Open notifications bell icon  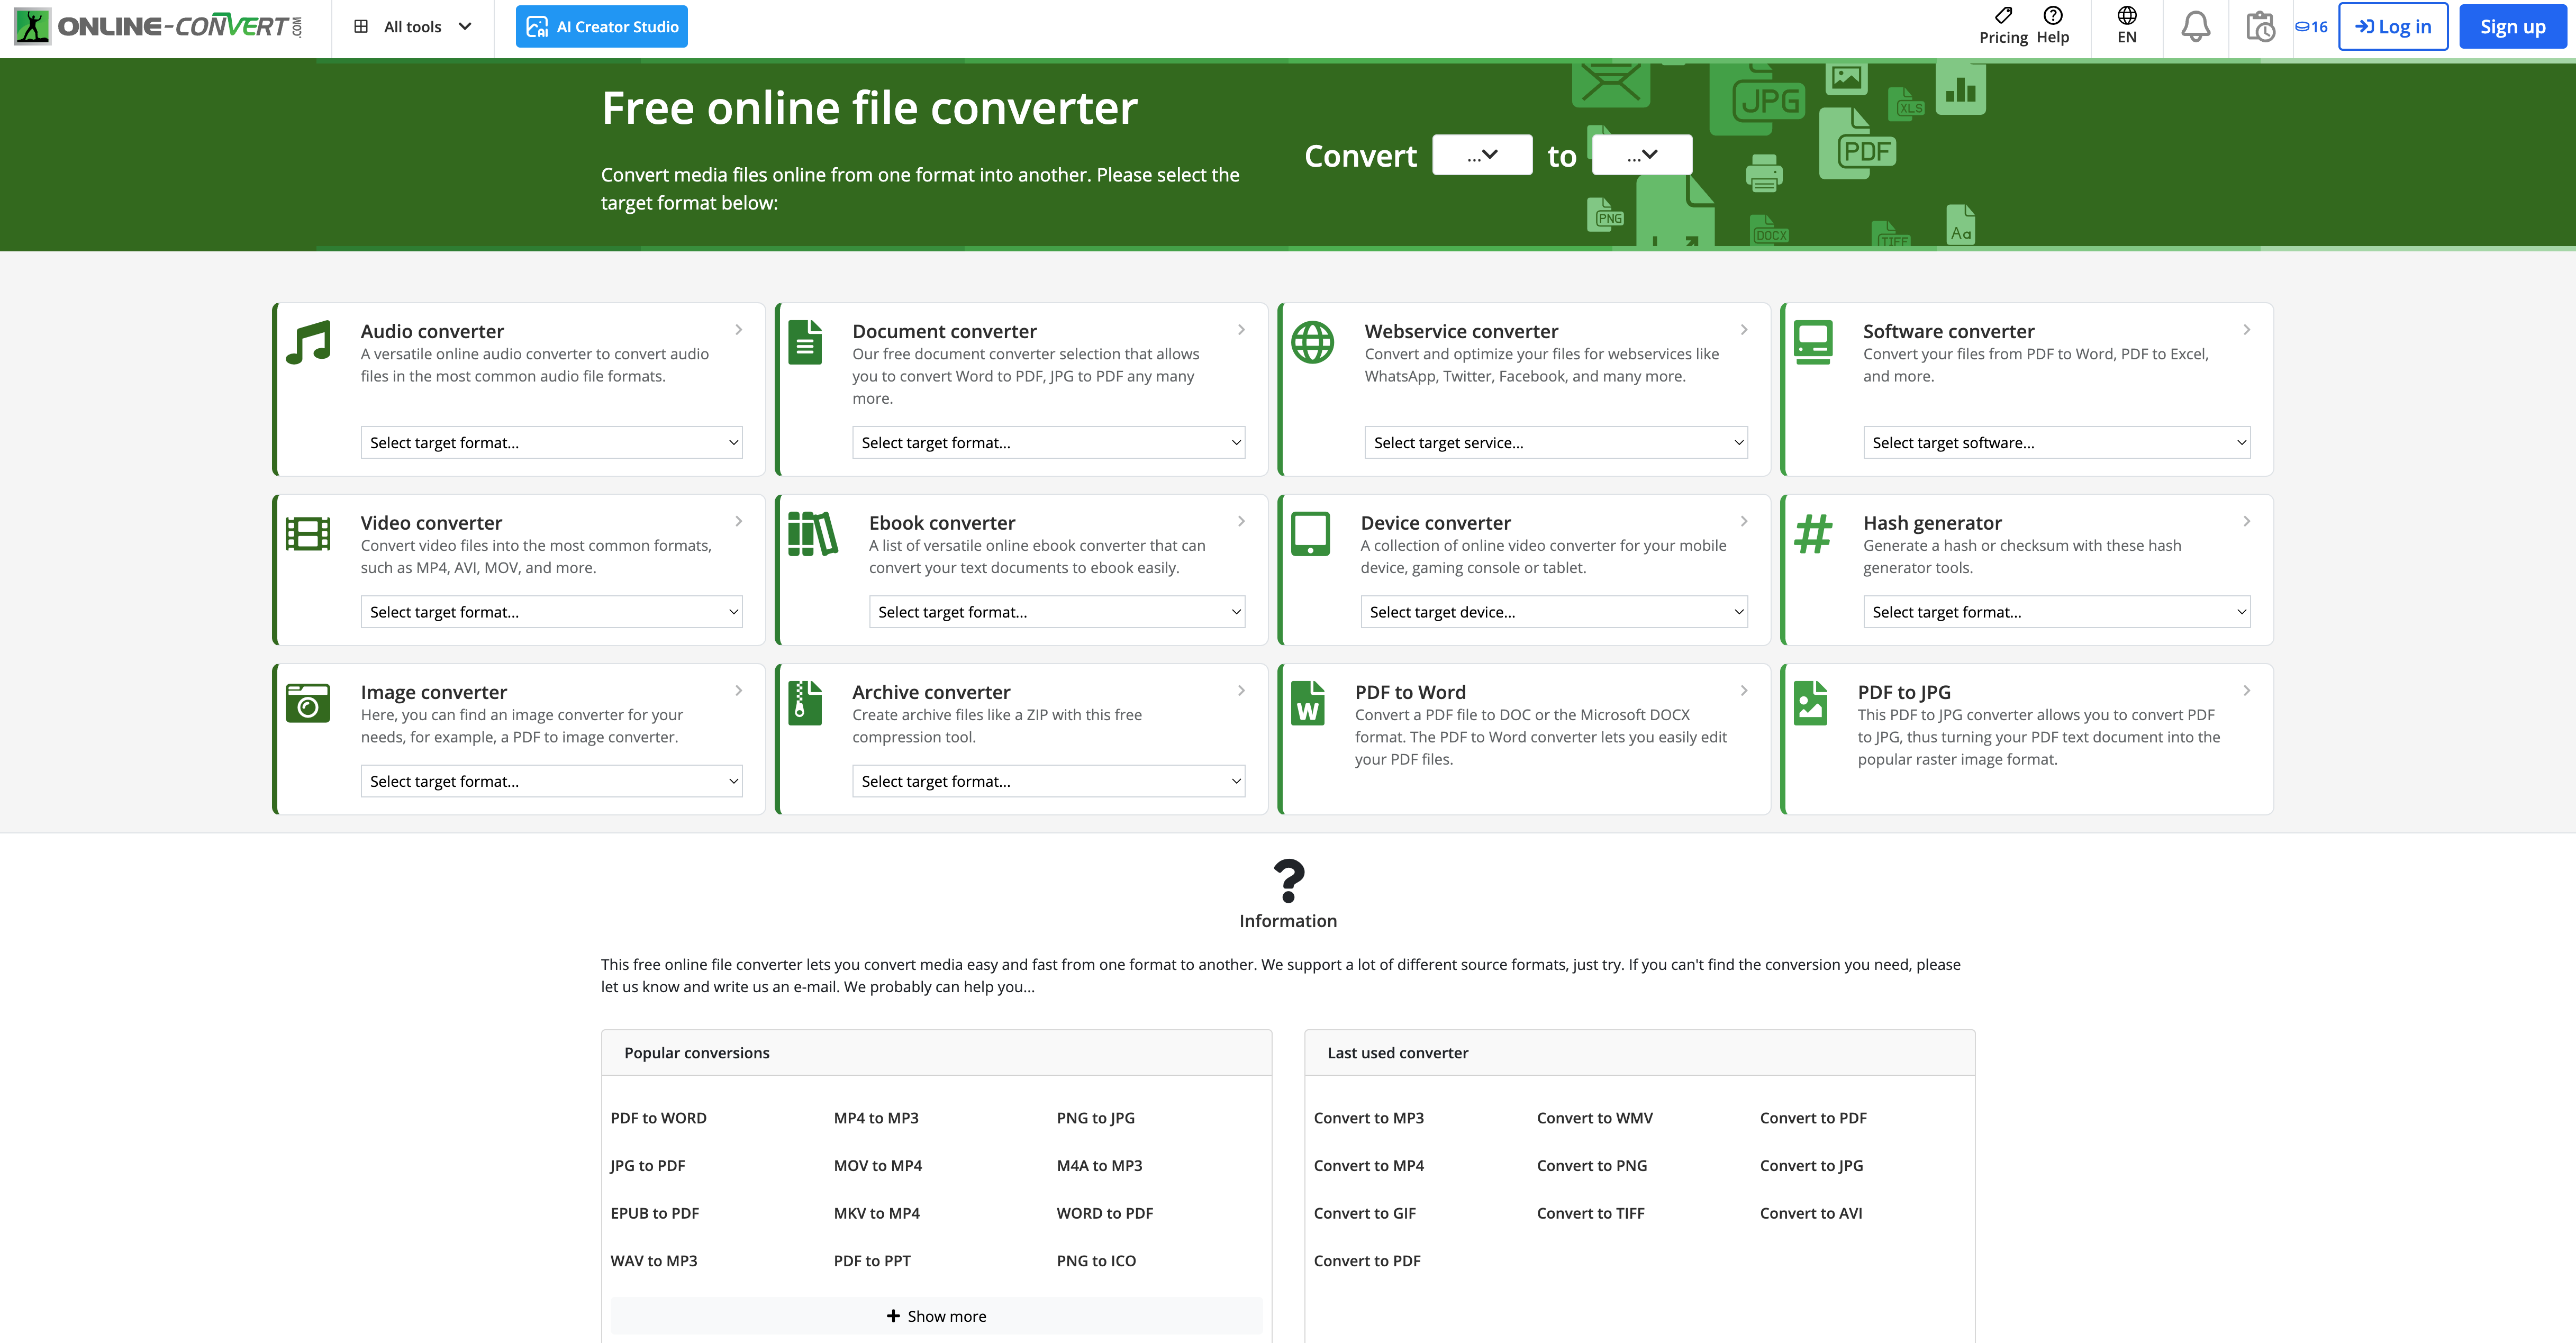point(2195,27)
